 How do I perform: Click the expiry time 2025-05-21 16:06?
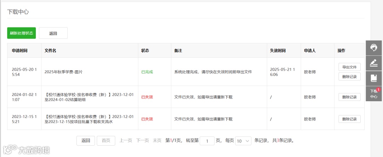[x=282, y=72]
